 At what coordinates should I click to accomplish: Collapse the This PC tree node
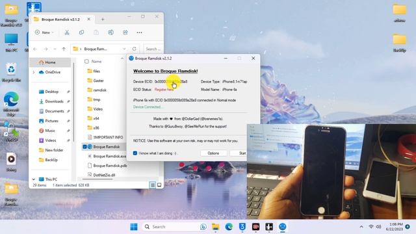(34, 179)
